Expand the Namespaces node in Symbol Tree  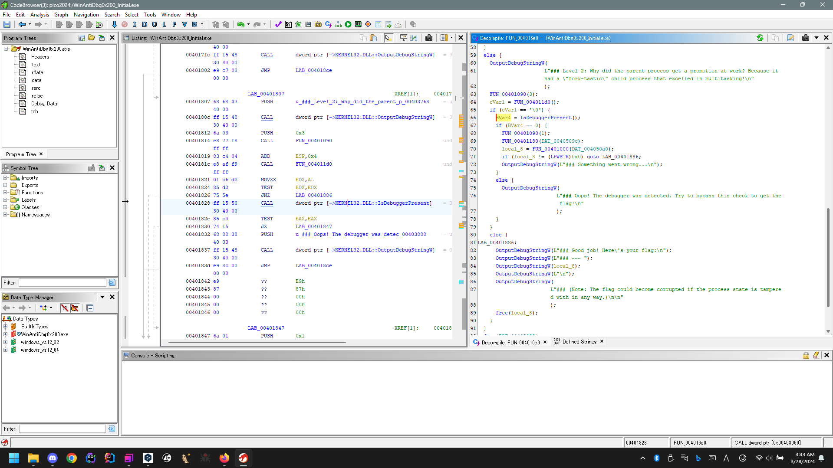click(x=5, y=215)
